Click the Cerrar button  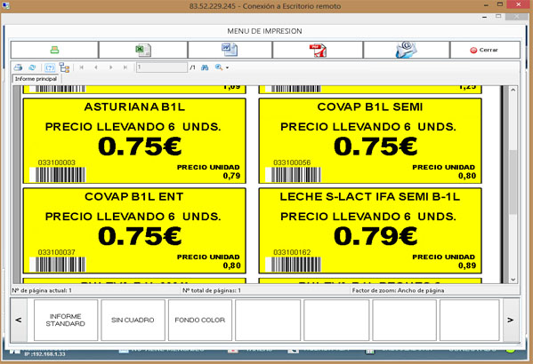(x=485, y=50)
